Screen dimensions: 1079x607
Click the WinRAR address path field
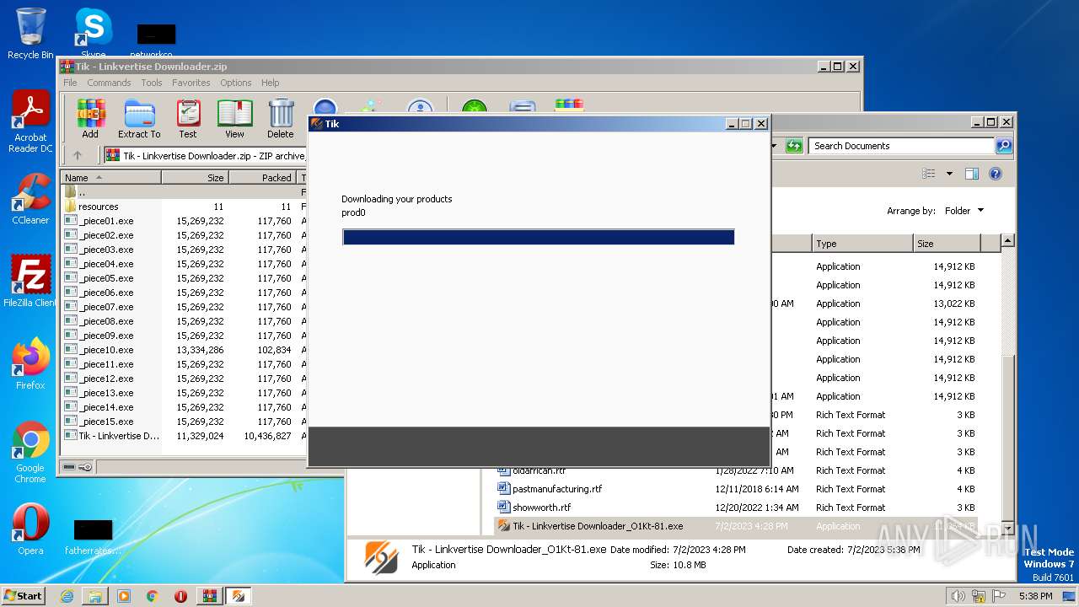tap(205, 155)
